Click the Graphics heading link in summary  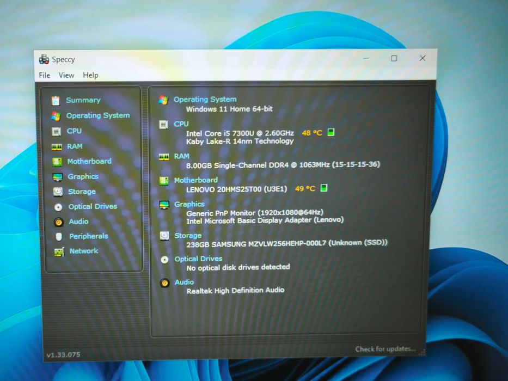click(189, 204)
